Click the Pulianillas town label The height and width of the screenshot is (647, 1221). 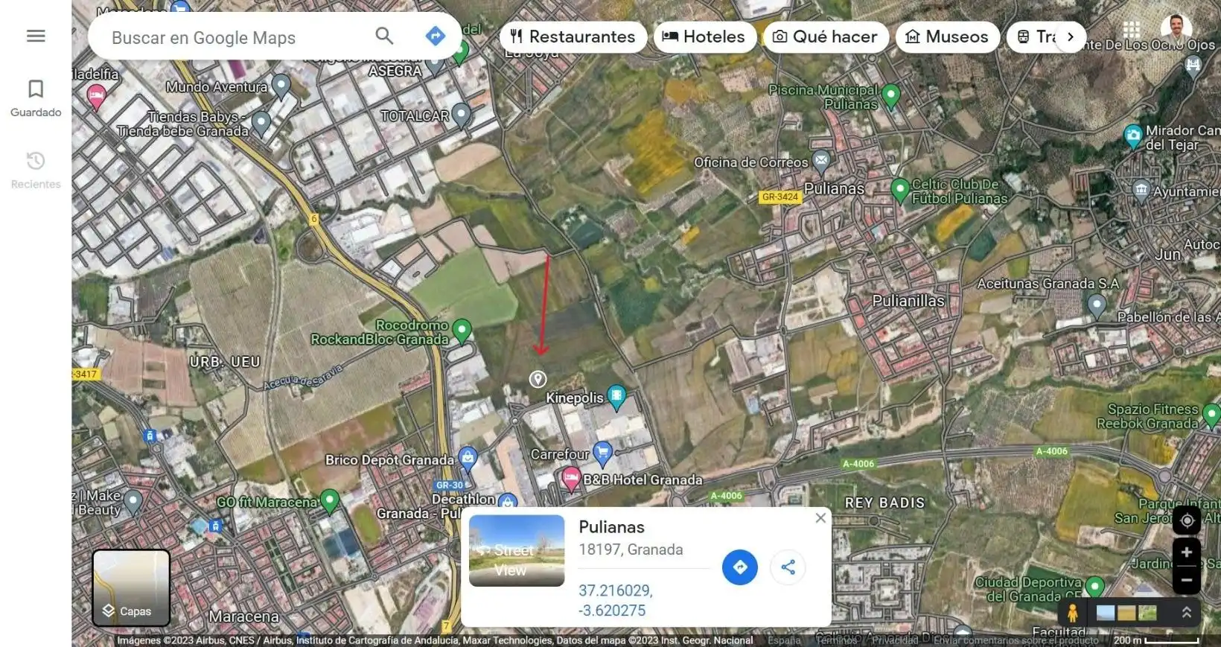(908, 302)
